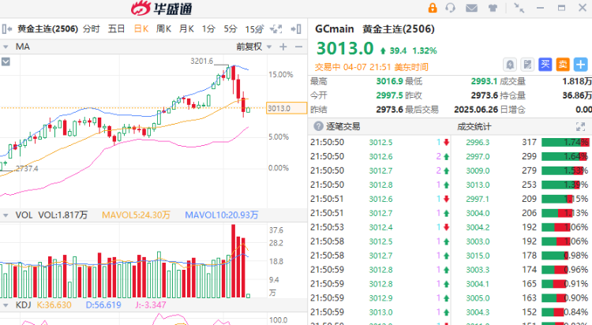
Task: Switch to 5分 five-minute chart
Action: (x=230, y=29)
